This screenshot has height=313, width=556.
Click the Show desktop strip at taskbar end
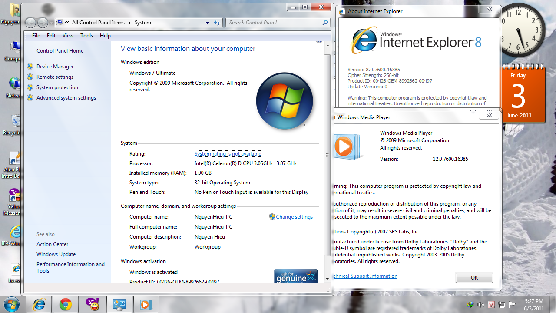point(553,305)
